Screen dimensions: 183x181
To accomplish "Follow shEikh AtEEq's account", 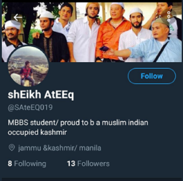I will point(152,76).
